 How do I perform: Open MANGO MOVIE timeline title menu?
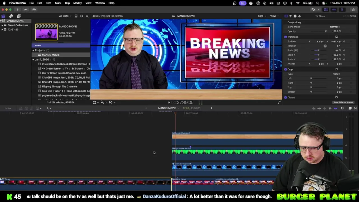coord(168,108)
